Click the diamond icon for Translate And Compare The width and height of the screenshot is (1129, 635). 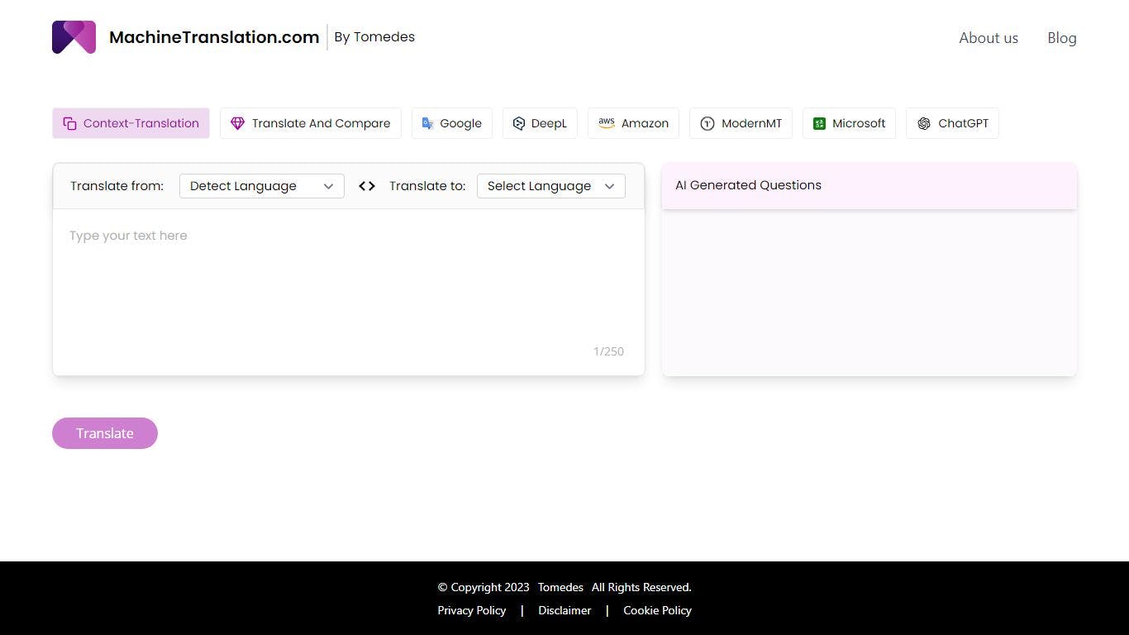237,123
